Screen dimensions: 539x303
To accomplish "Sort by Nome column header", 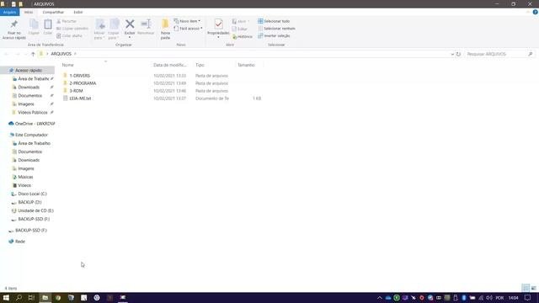I will point(67,65).
